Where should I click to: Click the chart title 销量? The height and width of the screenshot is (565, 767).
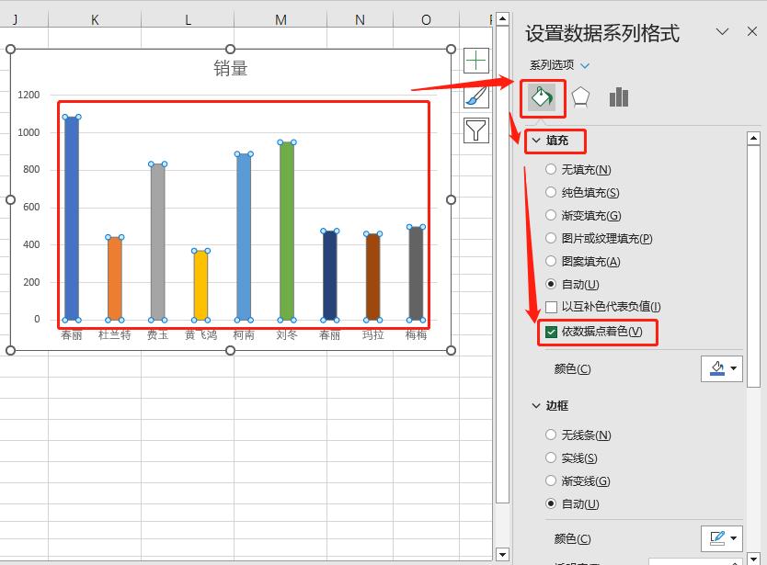point(231,68)
